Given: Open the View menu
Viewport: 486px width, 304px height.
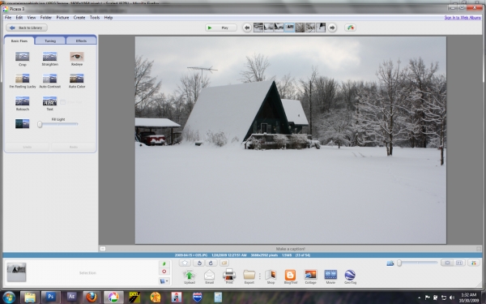Looking at the screenshot, I should (32, 18).
